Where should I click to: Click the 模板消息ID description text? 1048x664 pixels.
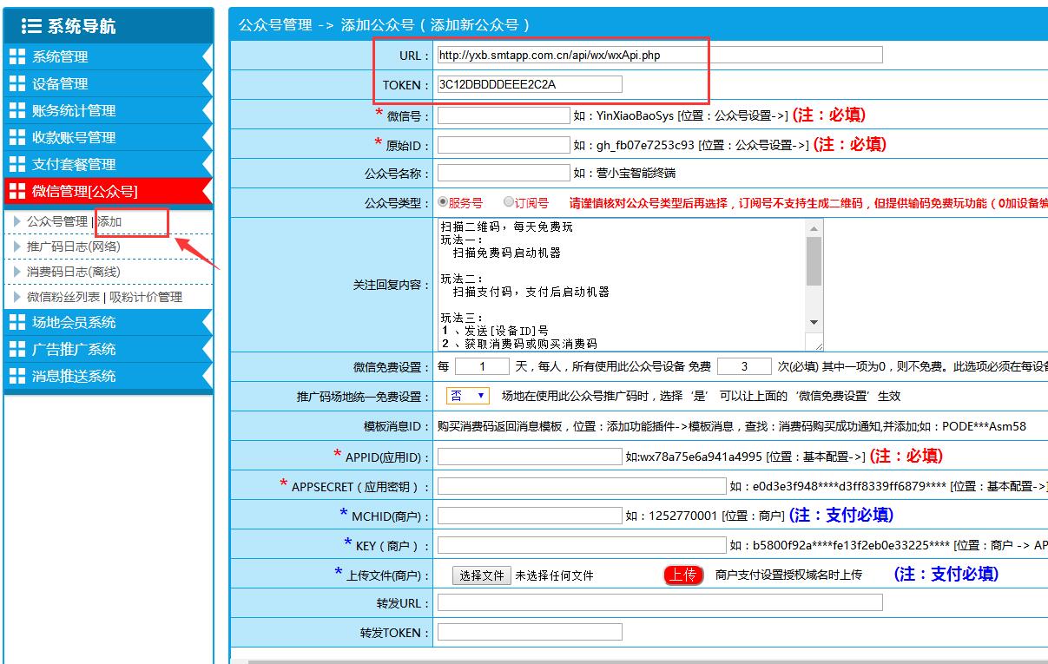click(732, 426)
